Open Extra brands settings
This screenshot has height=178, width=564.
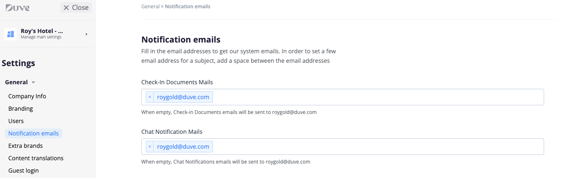click(x=26, y=146)
